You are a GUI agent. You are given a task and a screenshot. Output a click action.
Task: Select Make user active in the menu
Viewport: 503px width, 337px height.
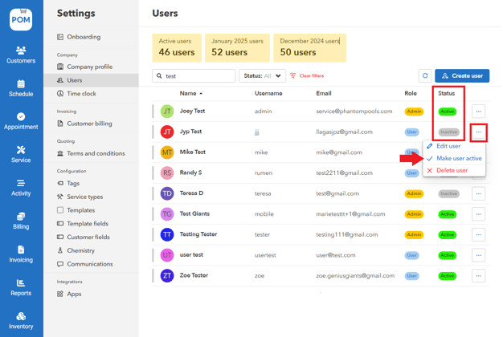click(459, 158)
